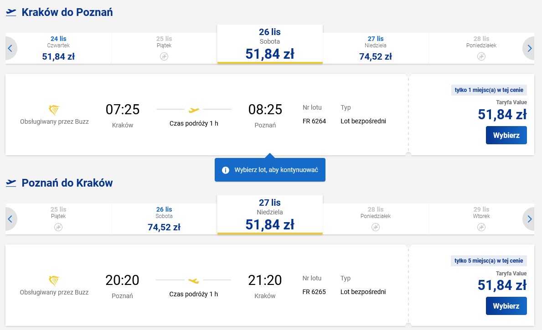Show later return dates with right arrow
This screenshot has width=542, height=330.
(x=529, y=219)
